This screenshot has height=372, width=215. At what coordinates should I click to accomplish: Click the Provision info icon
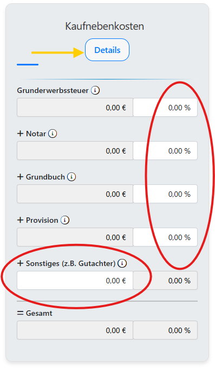coord(65,220)
